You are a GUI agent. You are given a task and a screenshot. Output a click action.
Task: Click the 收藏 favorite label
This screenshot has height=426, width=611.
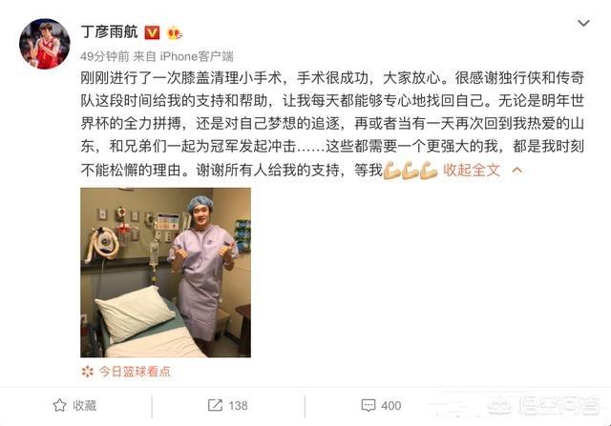pos(85,406)
